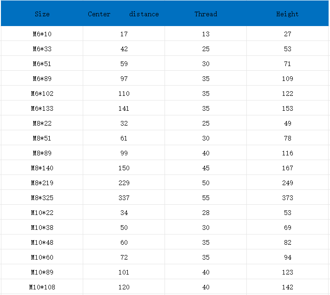
Task: Select the M10*60 size cell
Action: [x=42, y=257]
